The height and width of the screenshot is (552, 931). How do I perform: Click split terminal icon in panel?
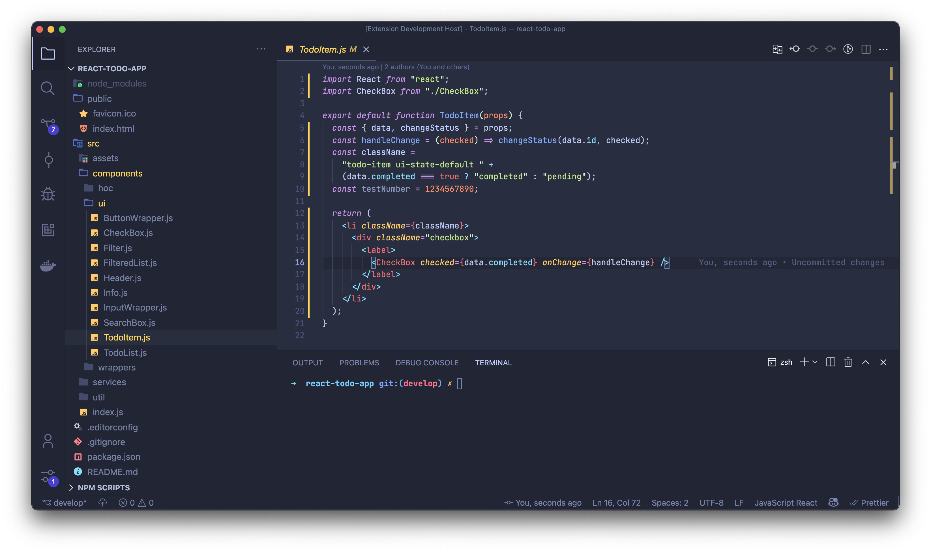pyautogui.click(x=830, y=362)
